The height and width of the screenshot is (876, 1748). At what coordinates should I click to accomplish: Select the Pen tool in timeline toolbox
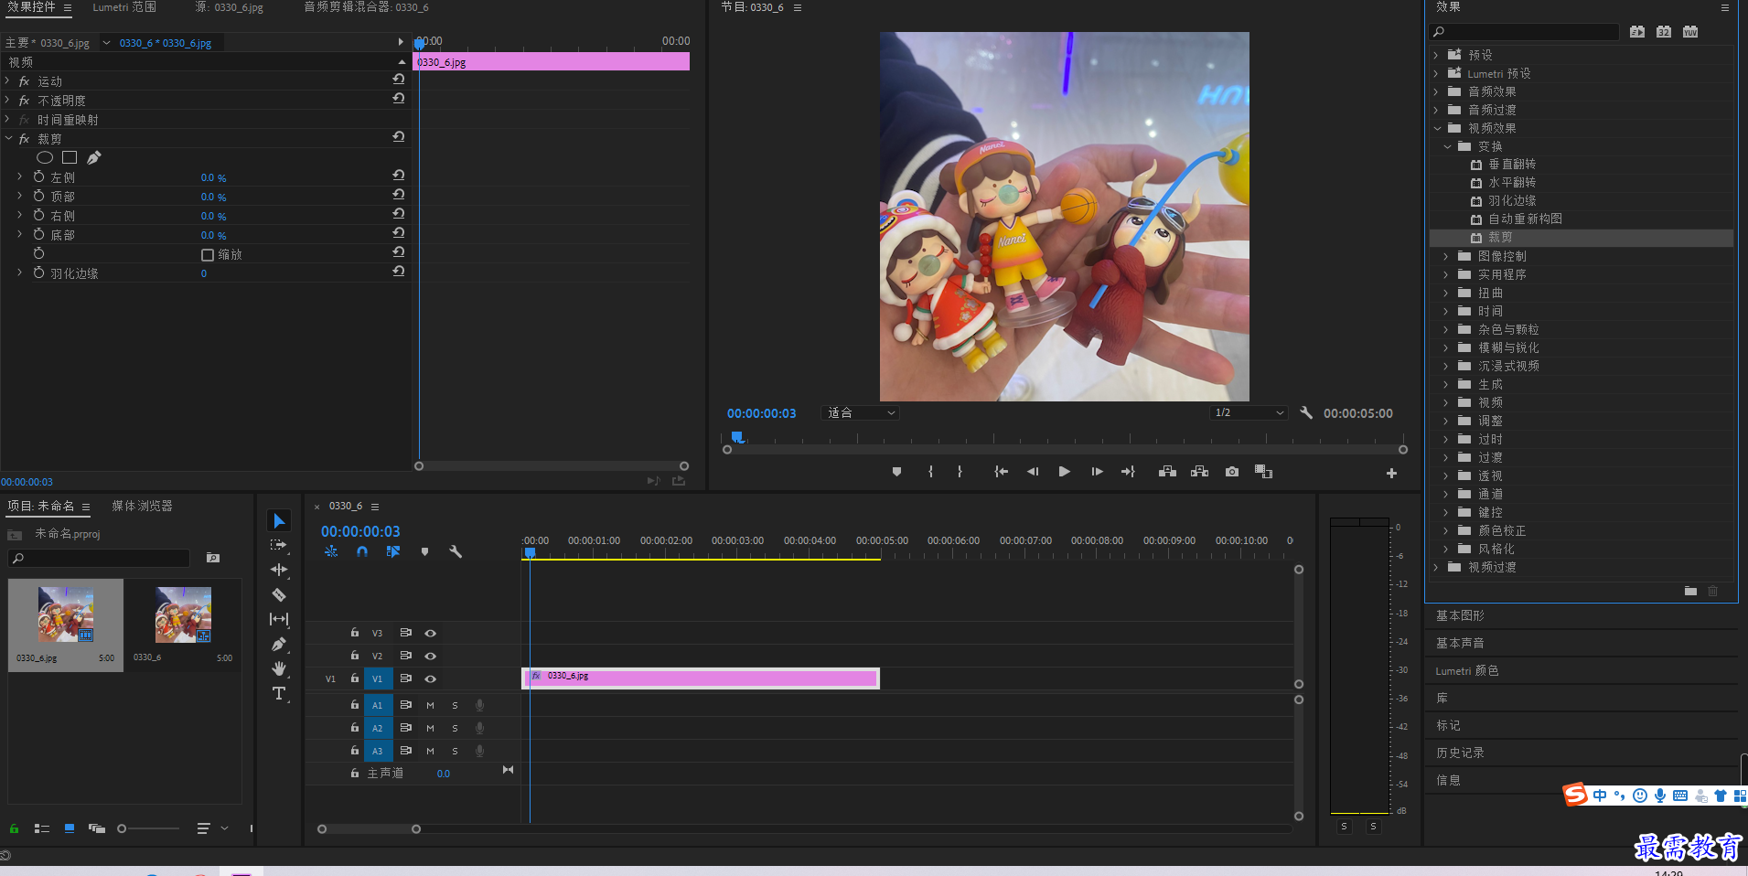[279, 644]
